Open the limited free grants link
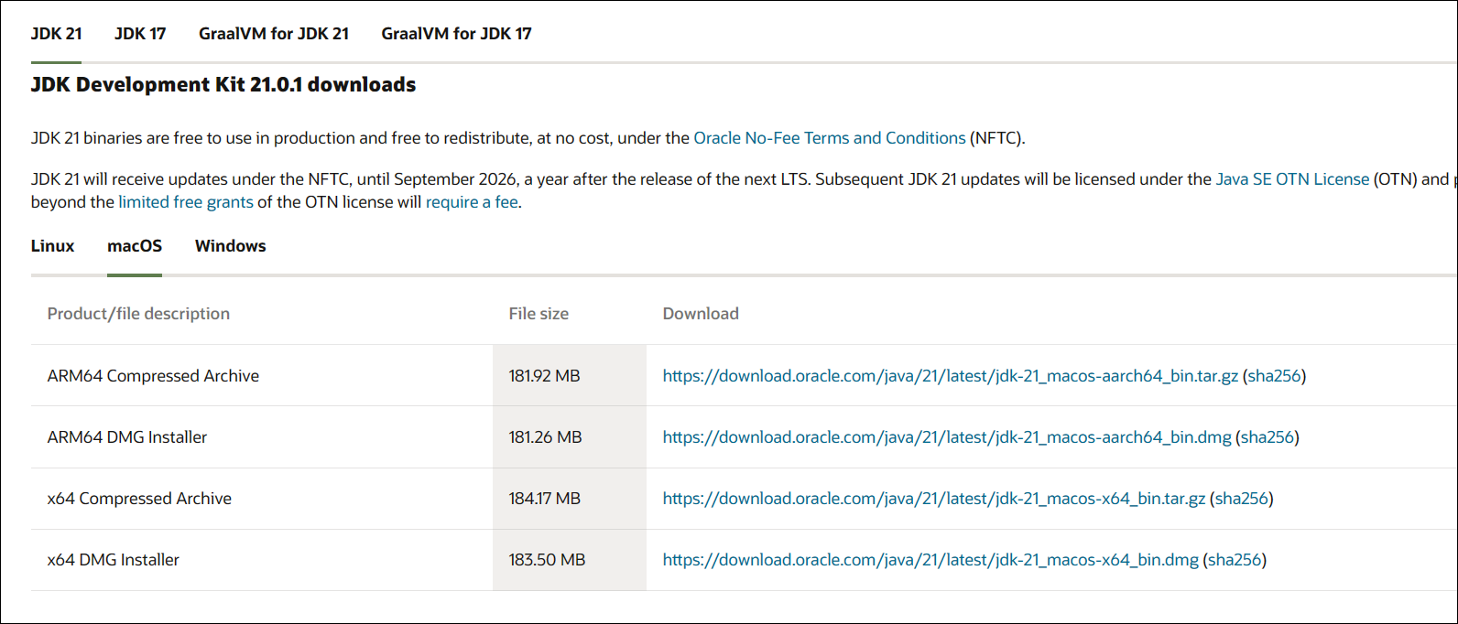The image size is (1458, 624). (185, 201)
